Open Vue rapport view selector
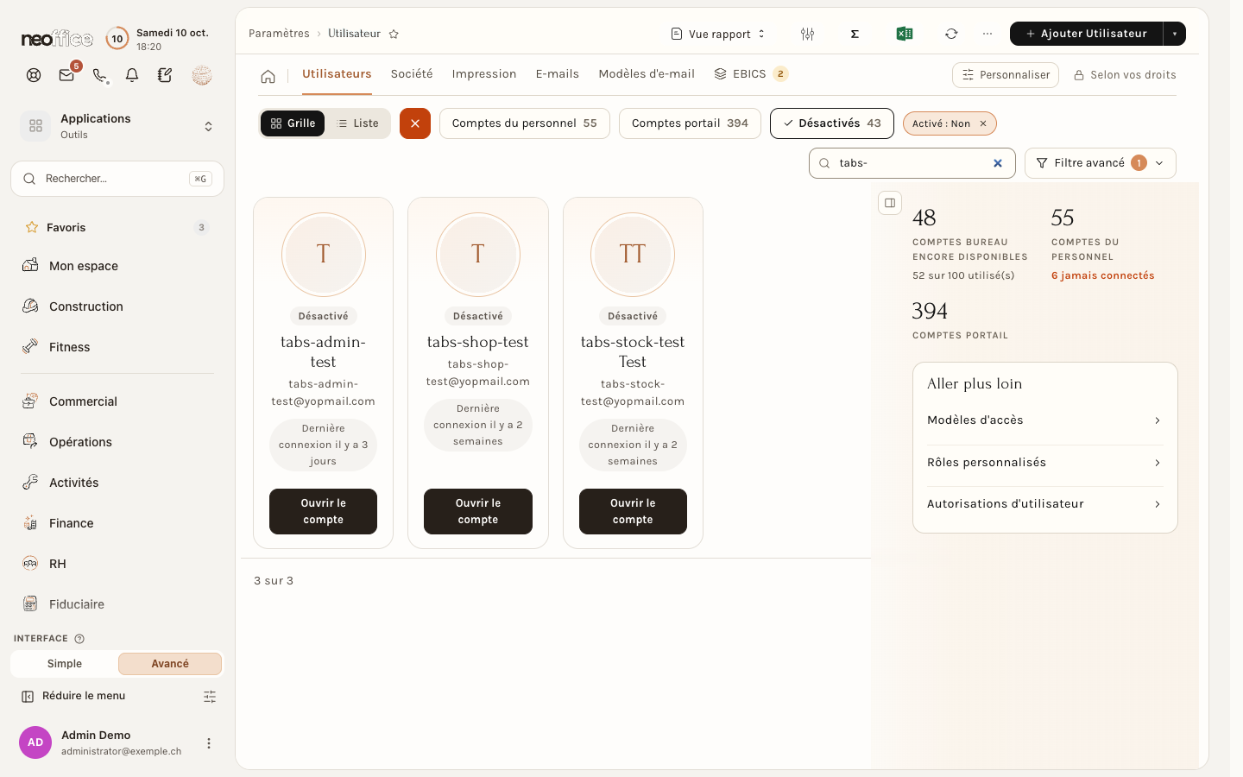Viewport: 1243px width, 777px height. pyautogui.click(x=718, y=34)
